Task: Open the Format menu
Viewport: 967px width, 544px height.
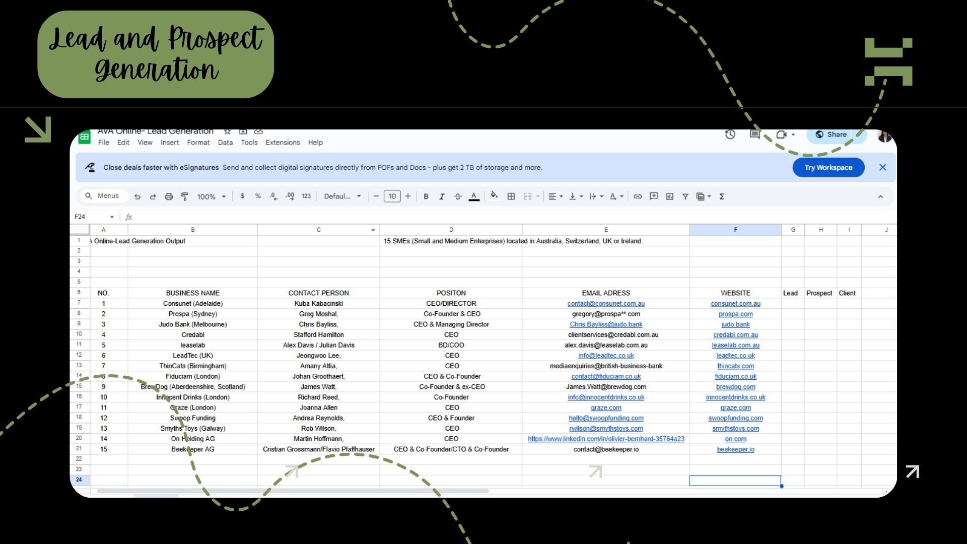Action: 198,143
